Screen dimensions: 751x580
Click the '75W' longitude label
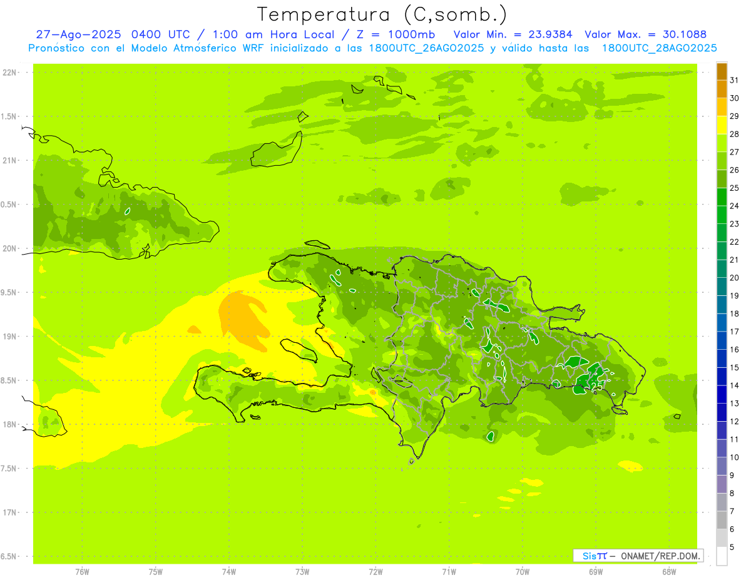[156, 572]
